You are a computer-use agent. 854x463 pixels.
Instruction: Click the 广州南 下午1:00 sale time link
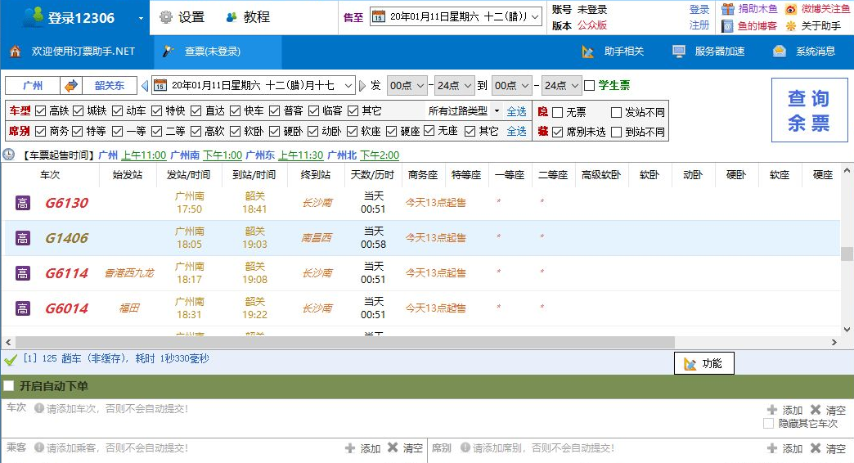tap(222, 155)
